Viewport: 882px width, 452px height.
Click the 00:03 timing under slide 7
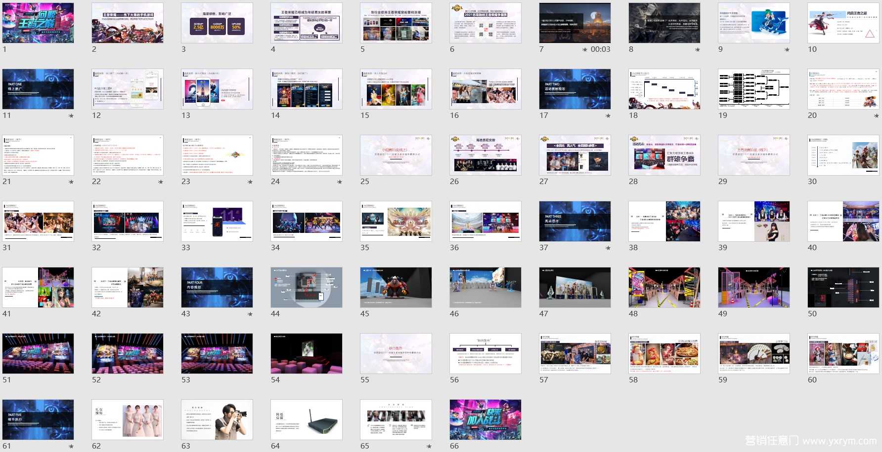600,49
